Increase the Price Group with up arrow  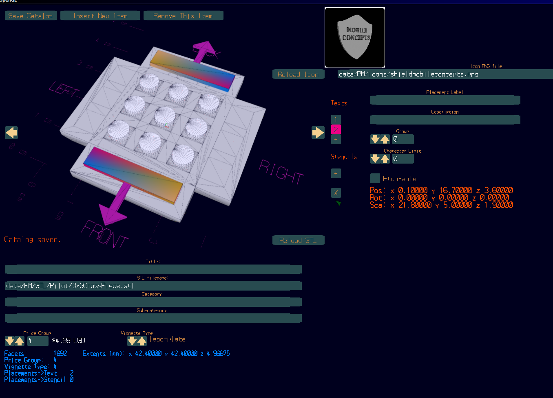pyautogui.click(x=19, y=341)
